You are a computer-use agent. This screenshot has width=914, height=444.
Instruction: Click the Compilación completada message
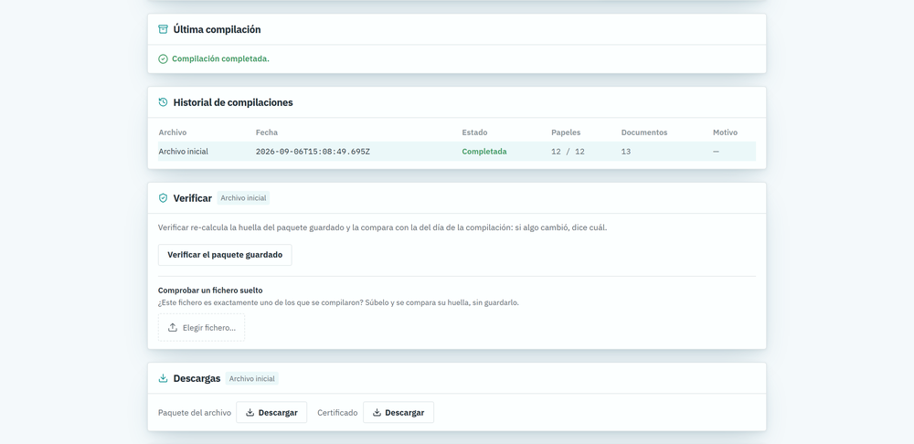coord(220,58)
